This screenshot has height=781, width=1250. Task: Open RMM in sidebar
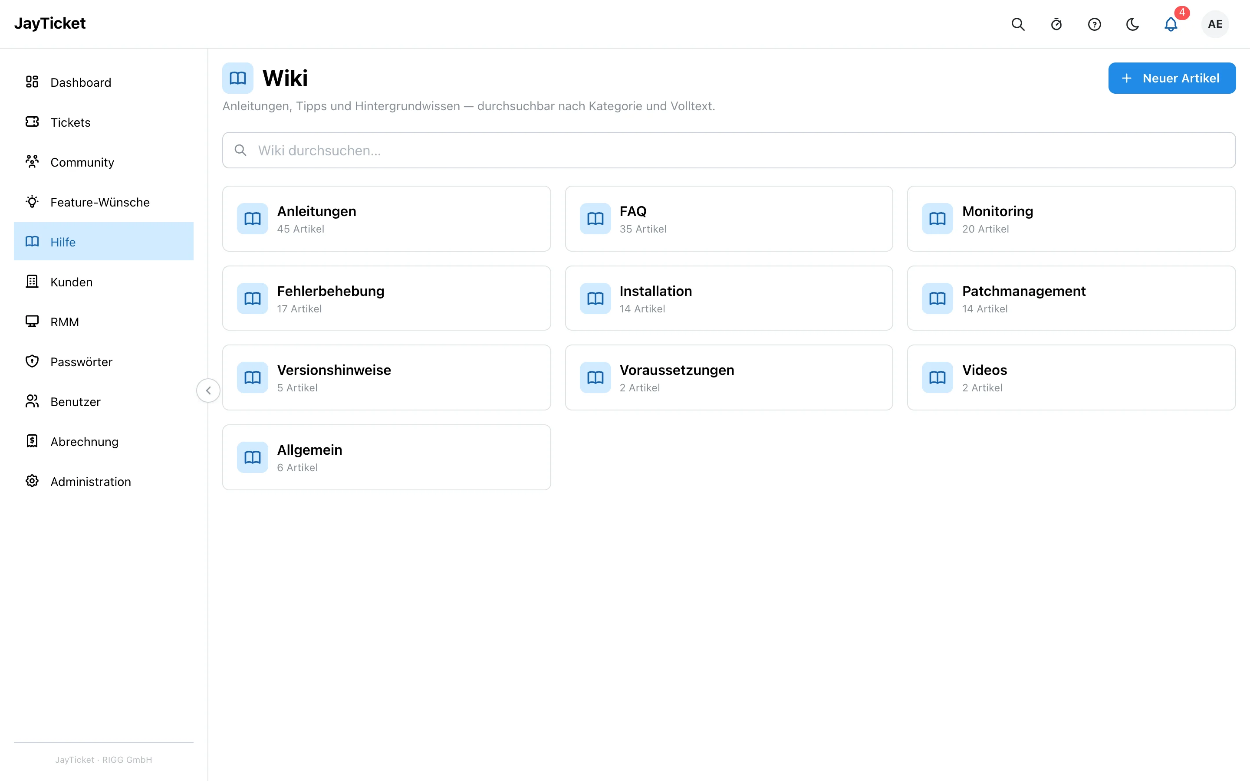(x=104, y=322)
